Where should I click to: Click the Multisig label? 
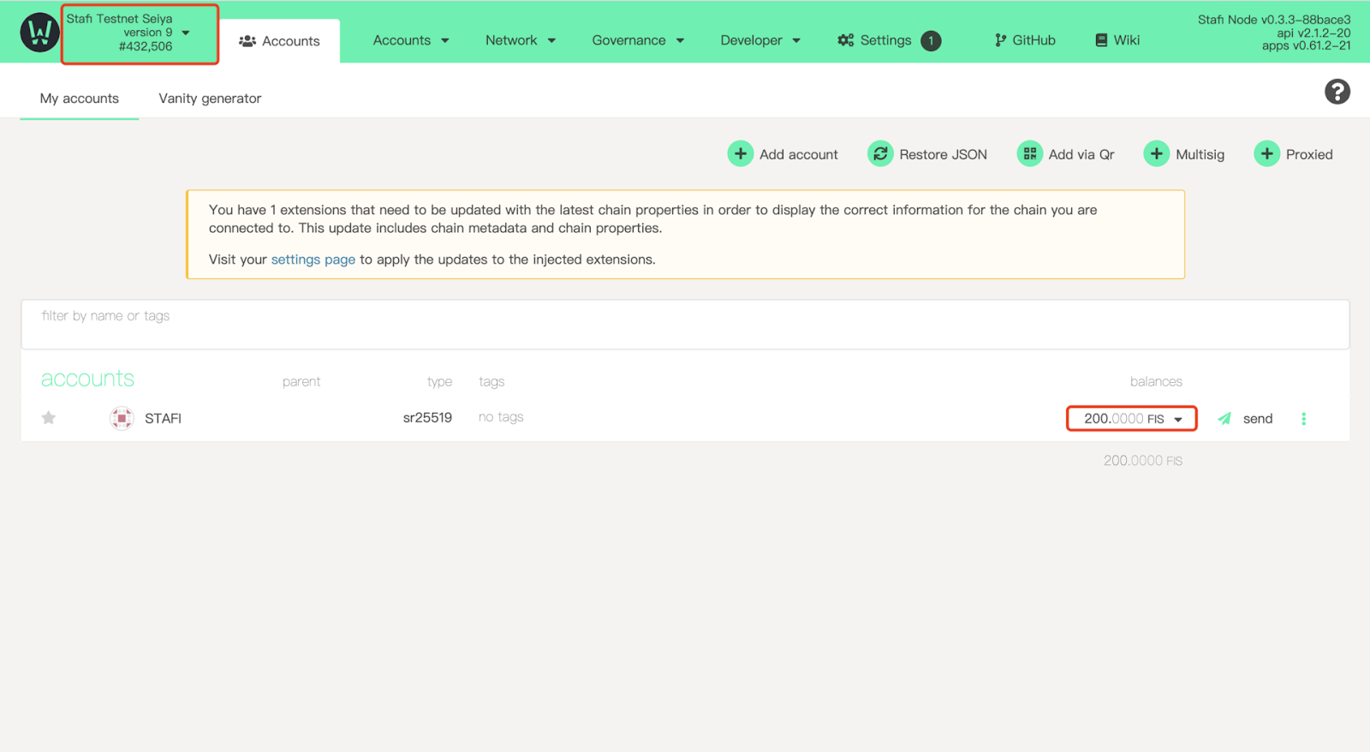[1200, 154]
